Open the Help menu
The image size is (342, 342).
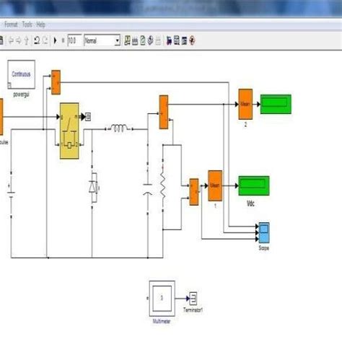click(40, 25)
